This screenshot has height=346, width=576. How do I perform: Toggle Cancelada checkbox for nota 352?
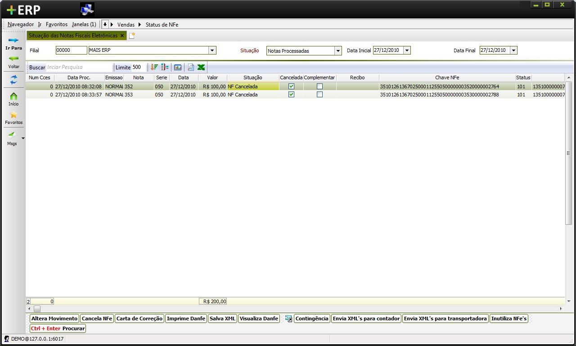pyautogui.click(x=291, y=86)
